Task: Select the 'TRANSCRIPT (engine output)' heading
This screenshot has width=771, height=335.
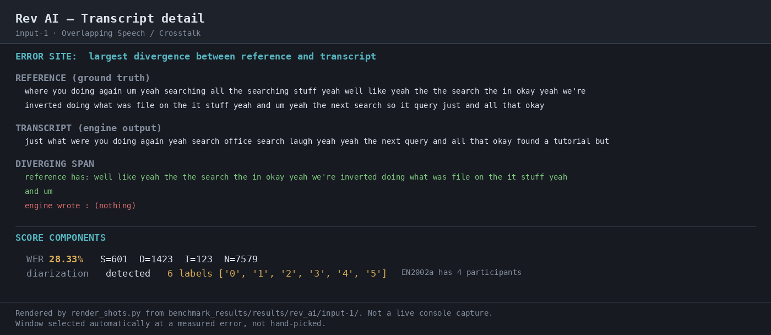Action: (89, 128)
